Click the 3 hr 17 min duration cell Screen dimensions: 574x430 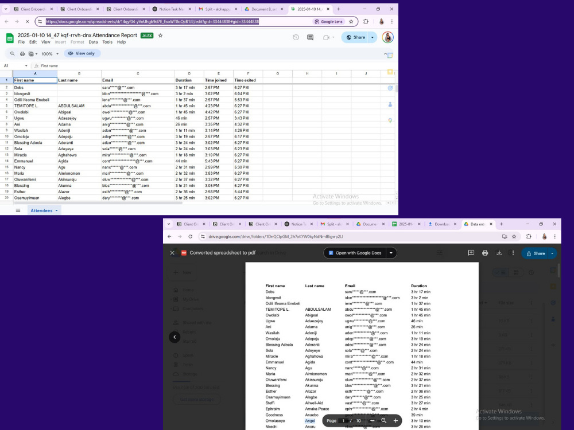(189, 88)
